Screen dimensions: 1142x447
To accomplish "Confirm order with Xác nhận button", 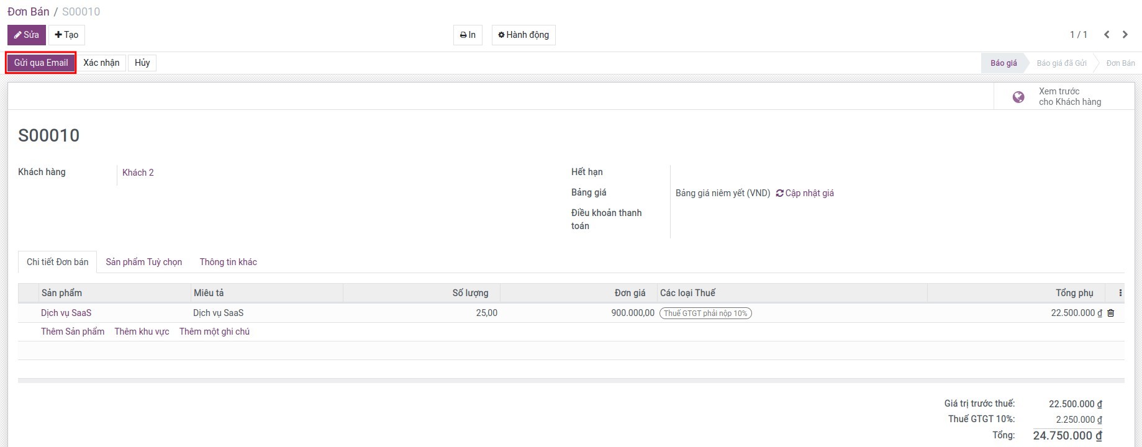I will (101, 63).
